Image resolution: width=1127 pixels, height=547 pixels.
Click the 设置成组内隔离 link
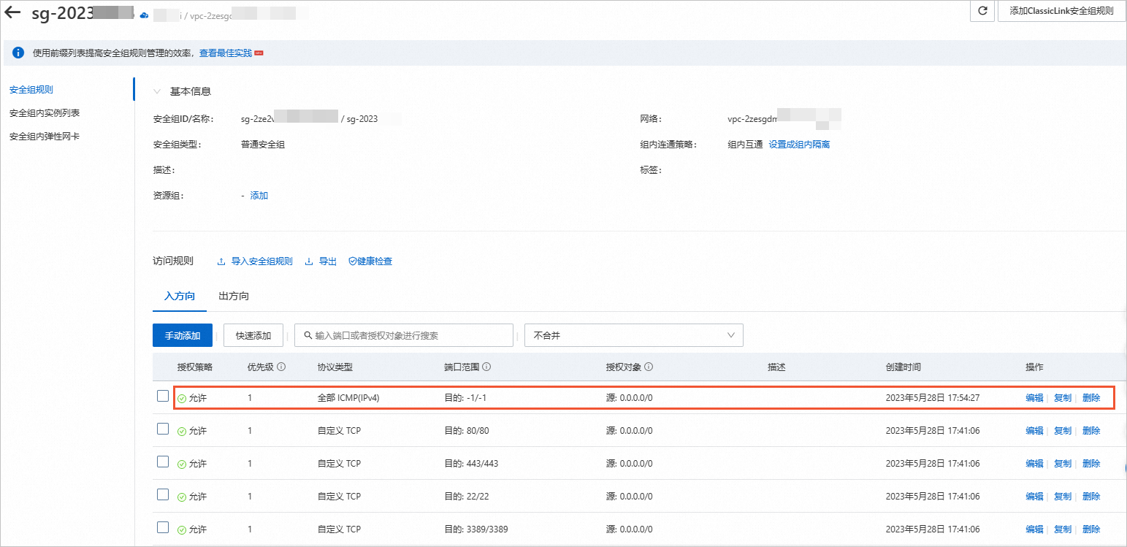pos(799,145)
